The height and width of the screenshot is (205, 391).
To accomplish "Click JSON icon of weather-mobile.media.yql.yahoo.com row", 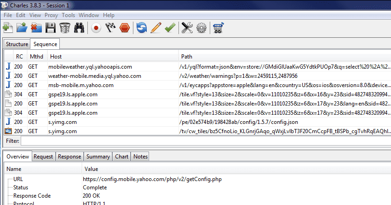I will coord(8,76).
